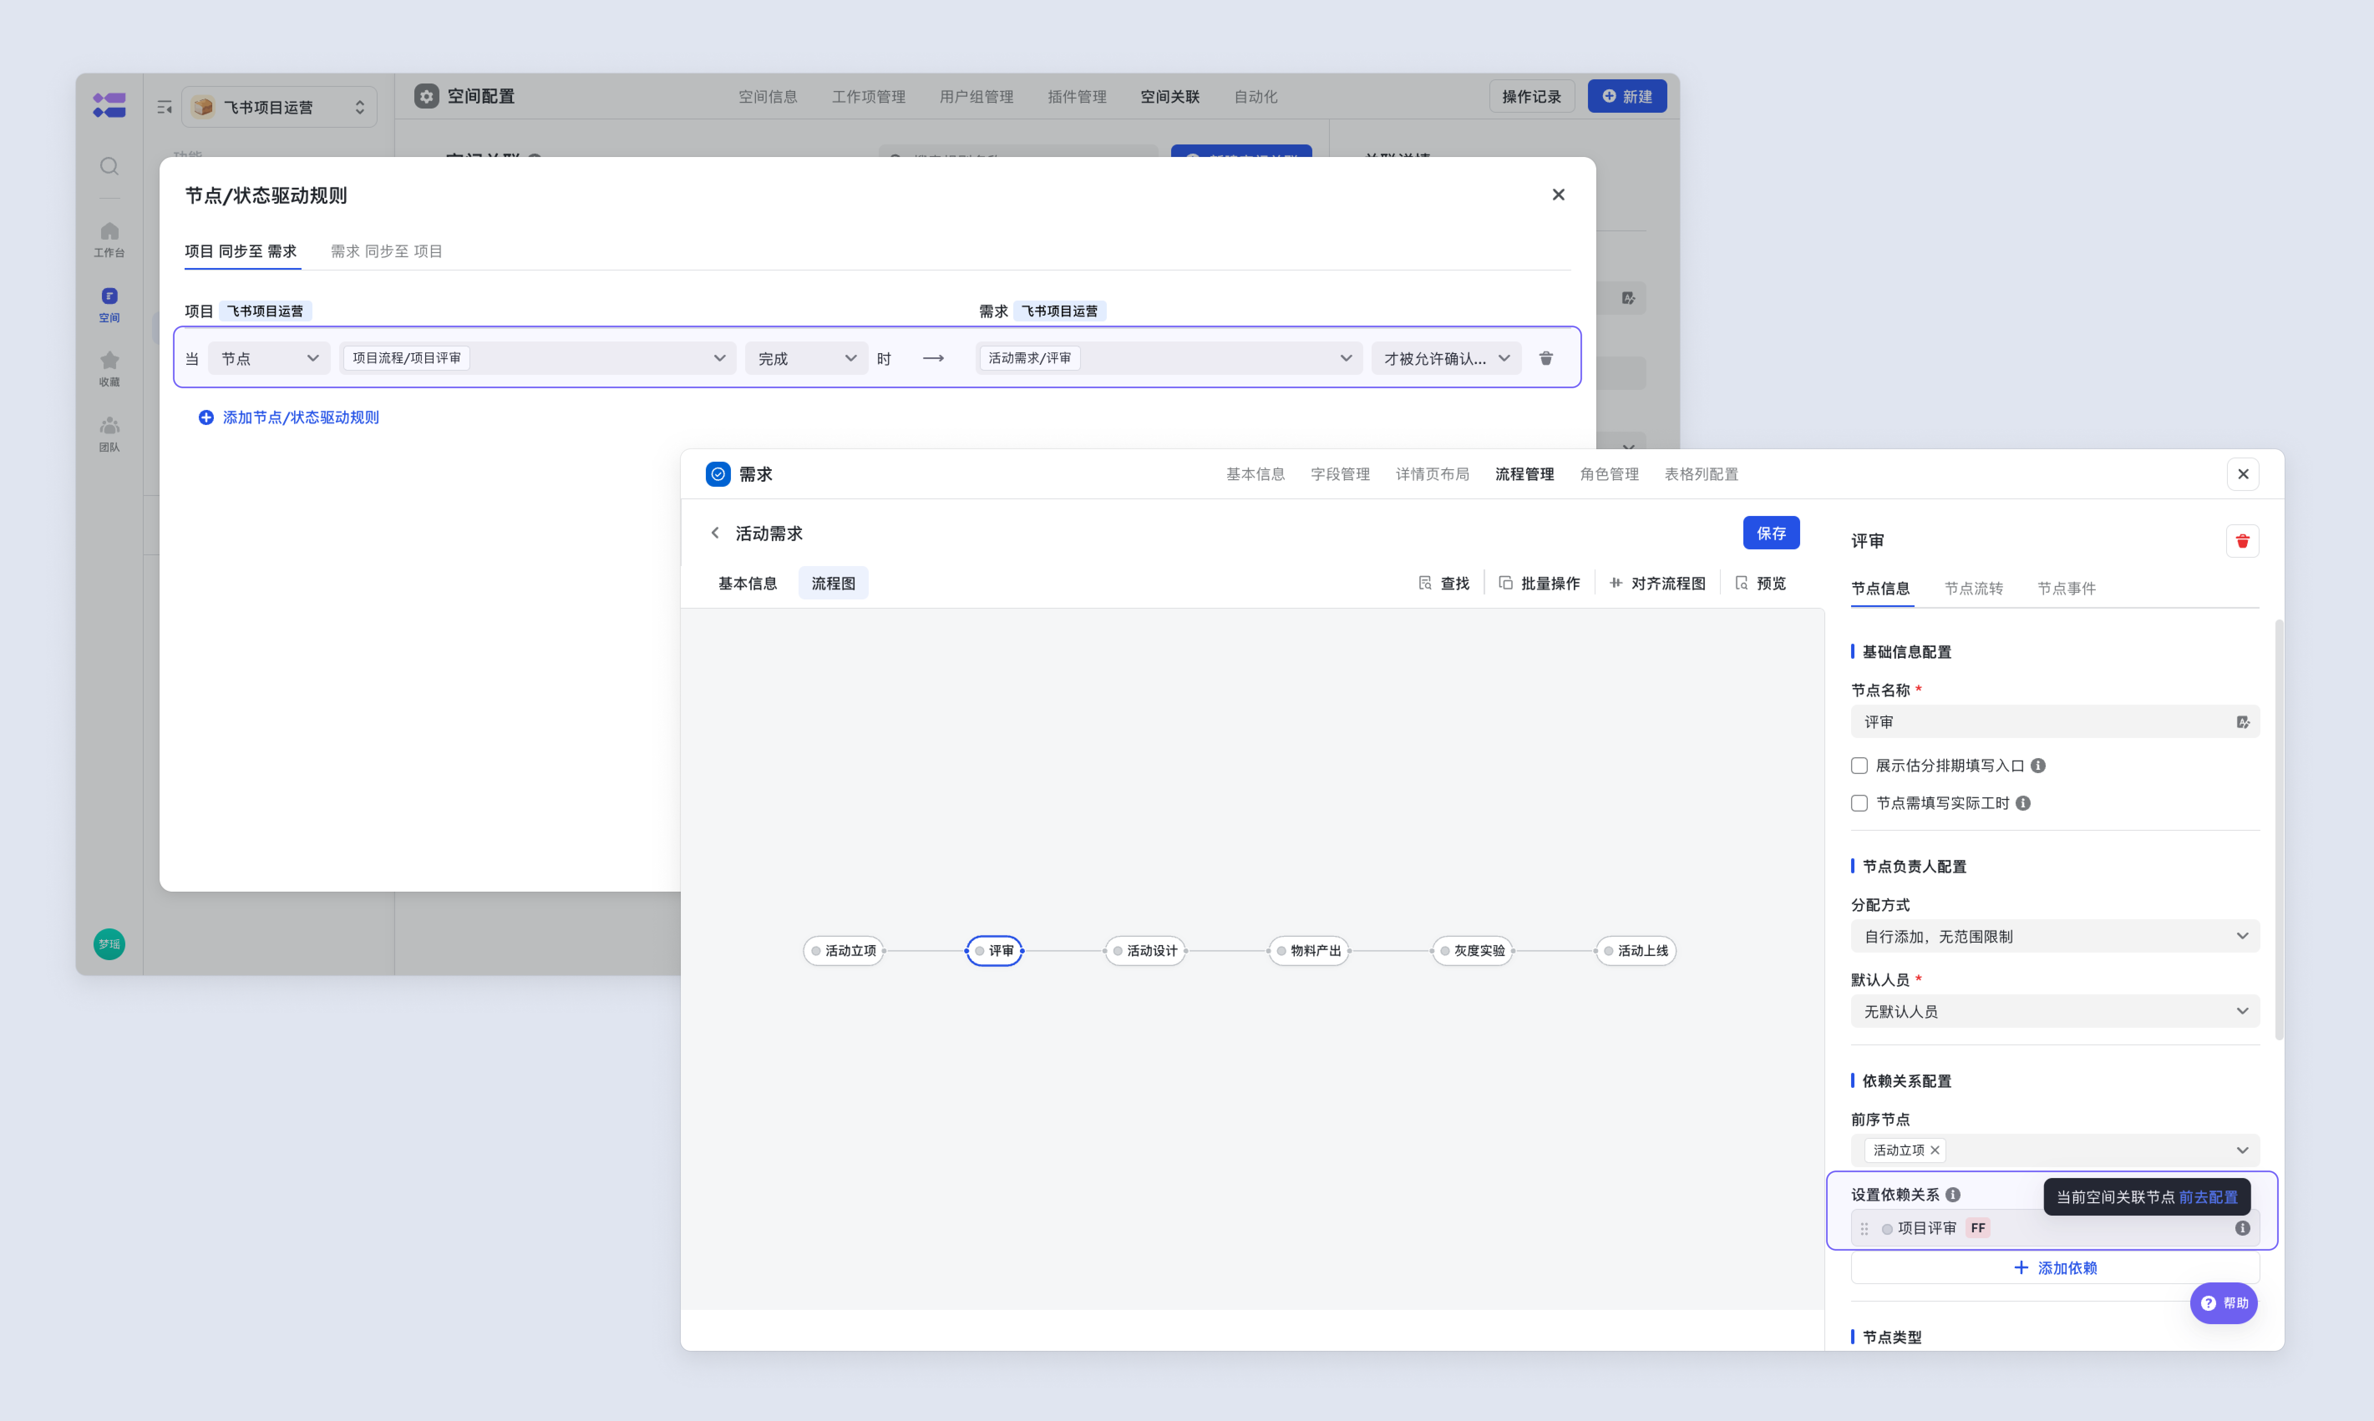Switch to 项目 同步至 需求 tab

click(241, 251)
